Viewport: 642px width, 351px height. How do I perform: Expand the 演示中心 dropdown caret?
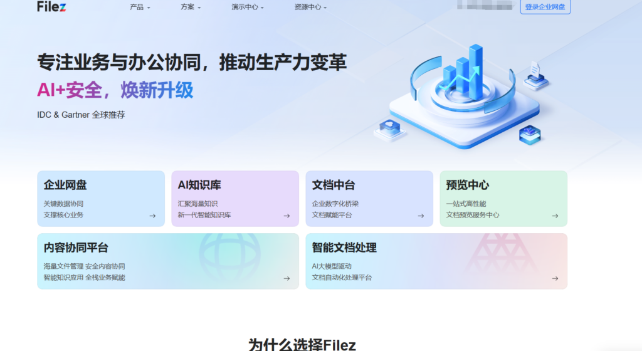(263, 8)
